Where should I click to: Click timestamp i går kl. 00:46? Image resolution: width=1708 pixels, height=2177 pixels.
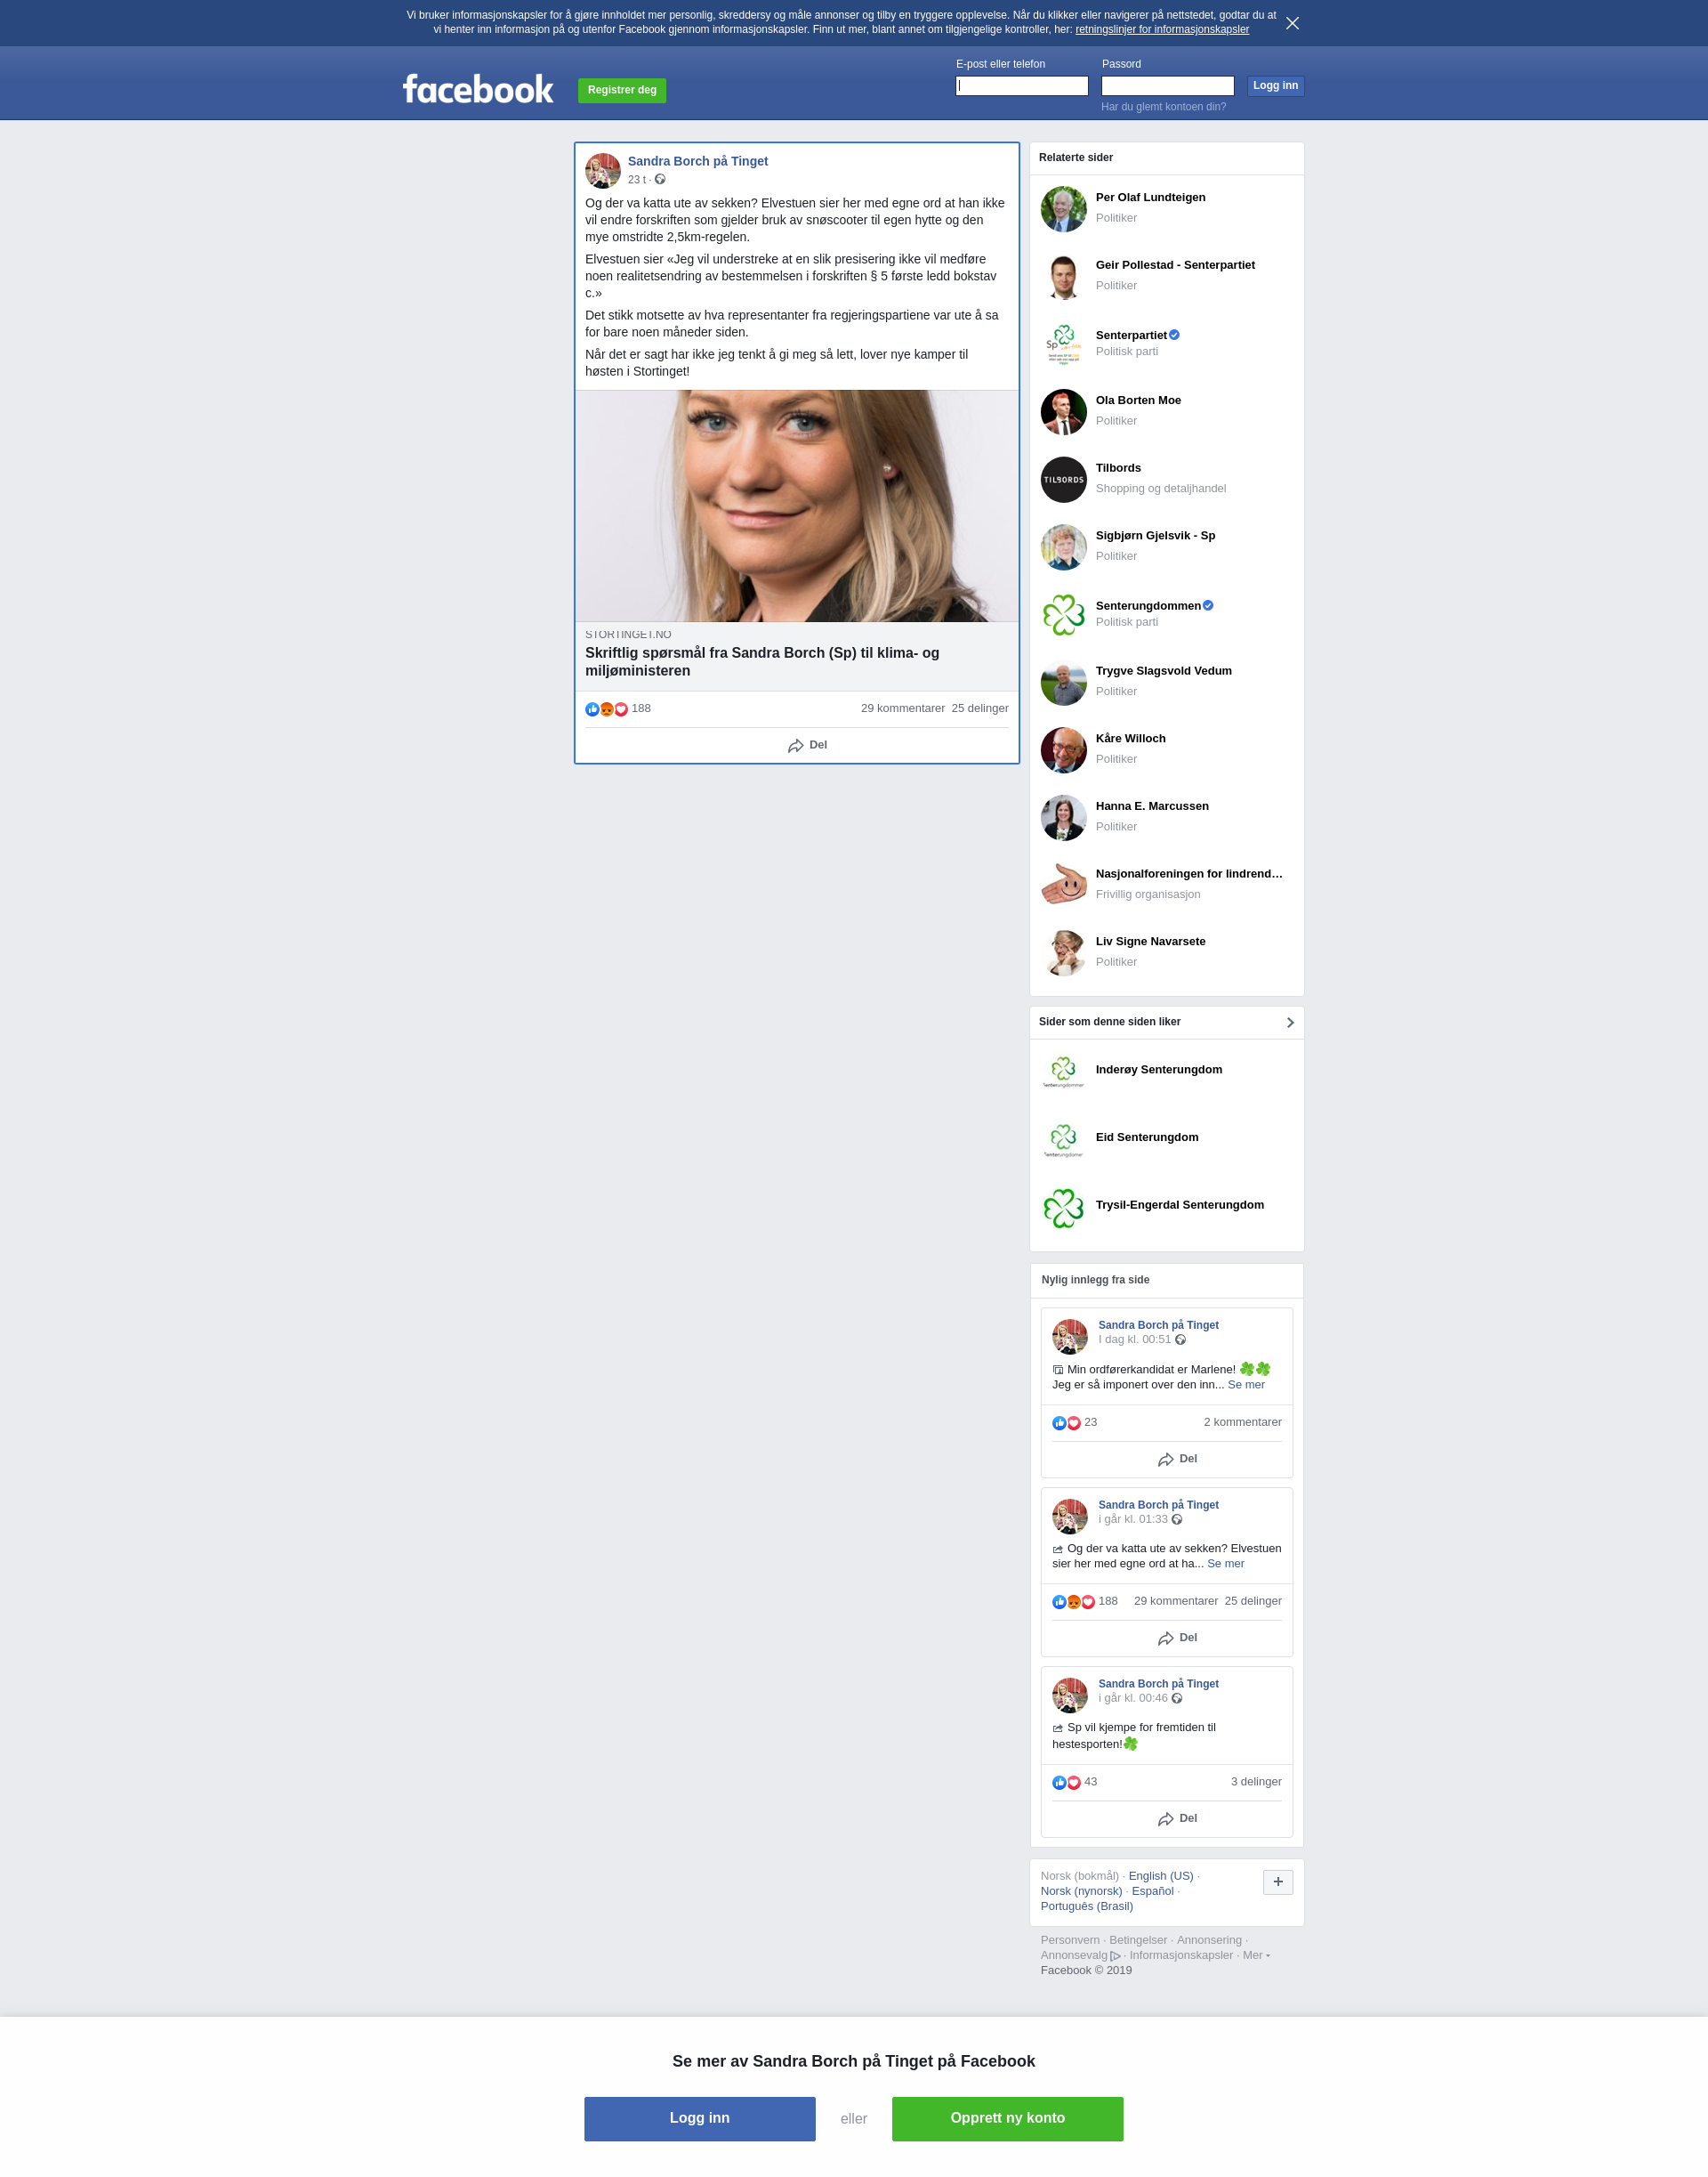1133,1698
